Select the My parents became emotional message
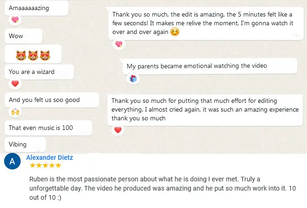 coord(196,66)
